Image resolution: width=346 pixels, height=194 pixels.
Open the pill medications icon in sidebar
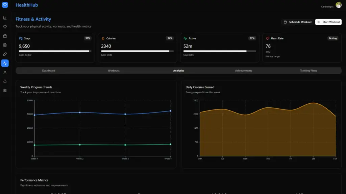click(5, 54)
